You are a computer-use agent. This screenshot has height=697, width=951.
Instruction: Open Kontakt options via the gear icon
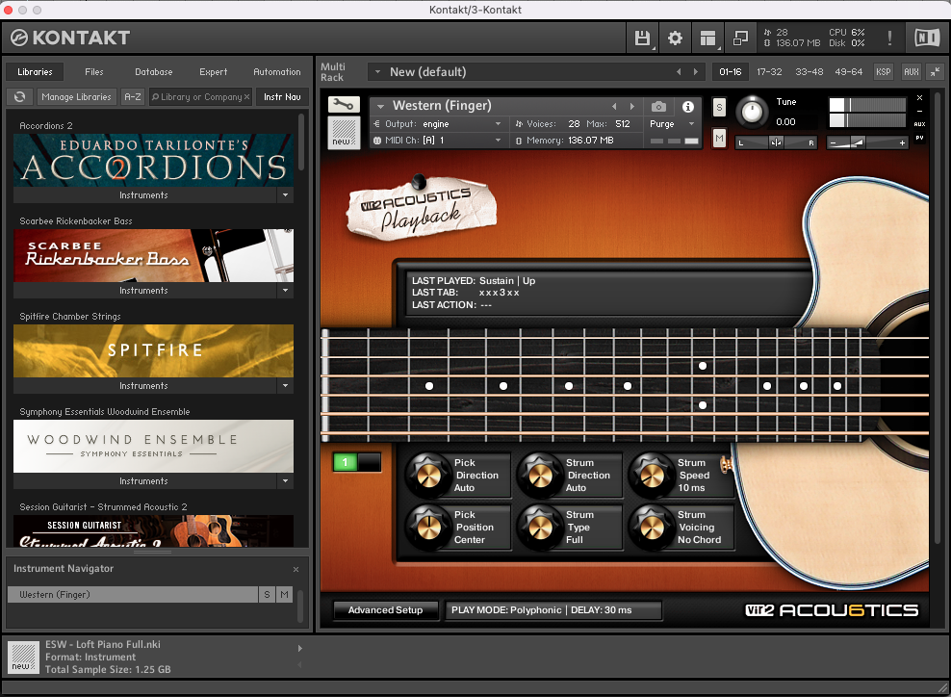pos(675,39)
